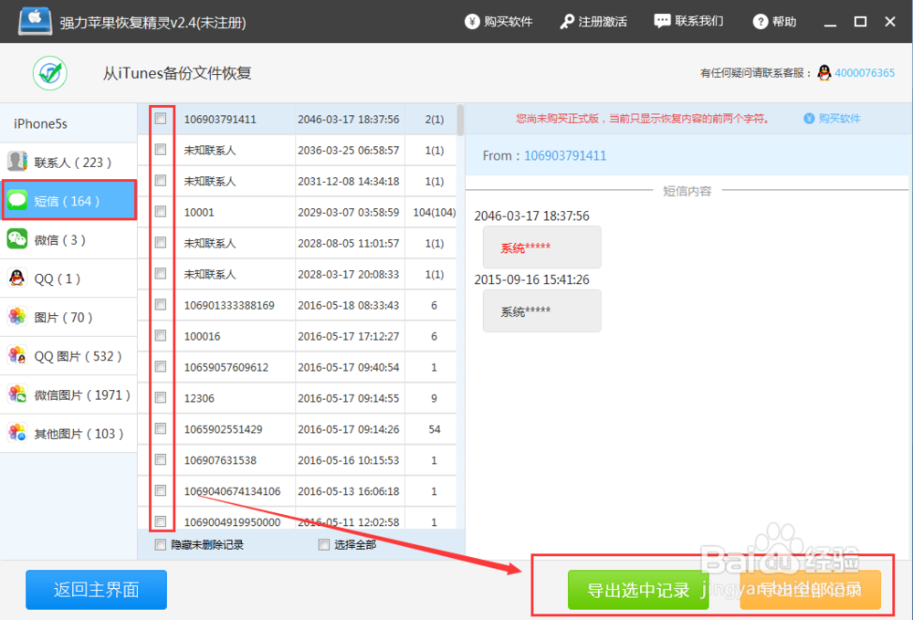
Task: Click the contacts icon in sidebar
Action: 16,162
